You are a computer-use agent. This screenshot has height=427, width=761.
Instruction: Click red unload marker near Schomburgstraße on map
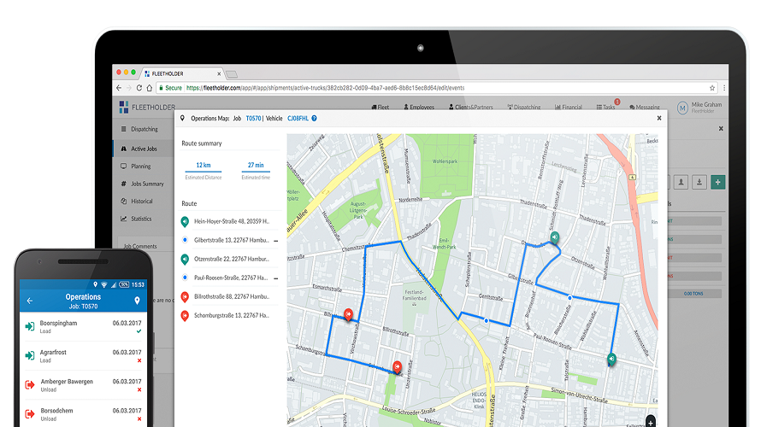(x=397, y=367)
